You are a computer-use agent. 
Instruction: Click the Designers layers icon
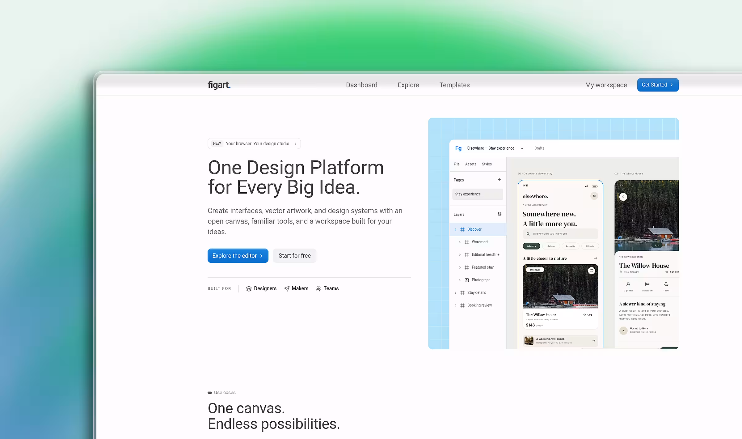(249, 289)
